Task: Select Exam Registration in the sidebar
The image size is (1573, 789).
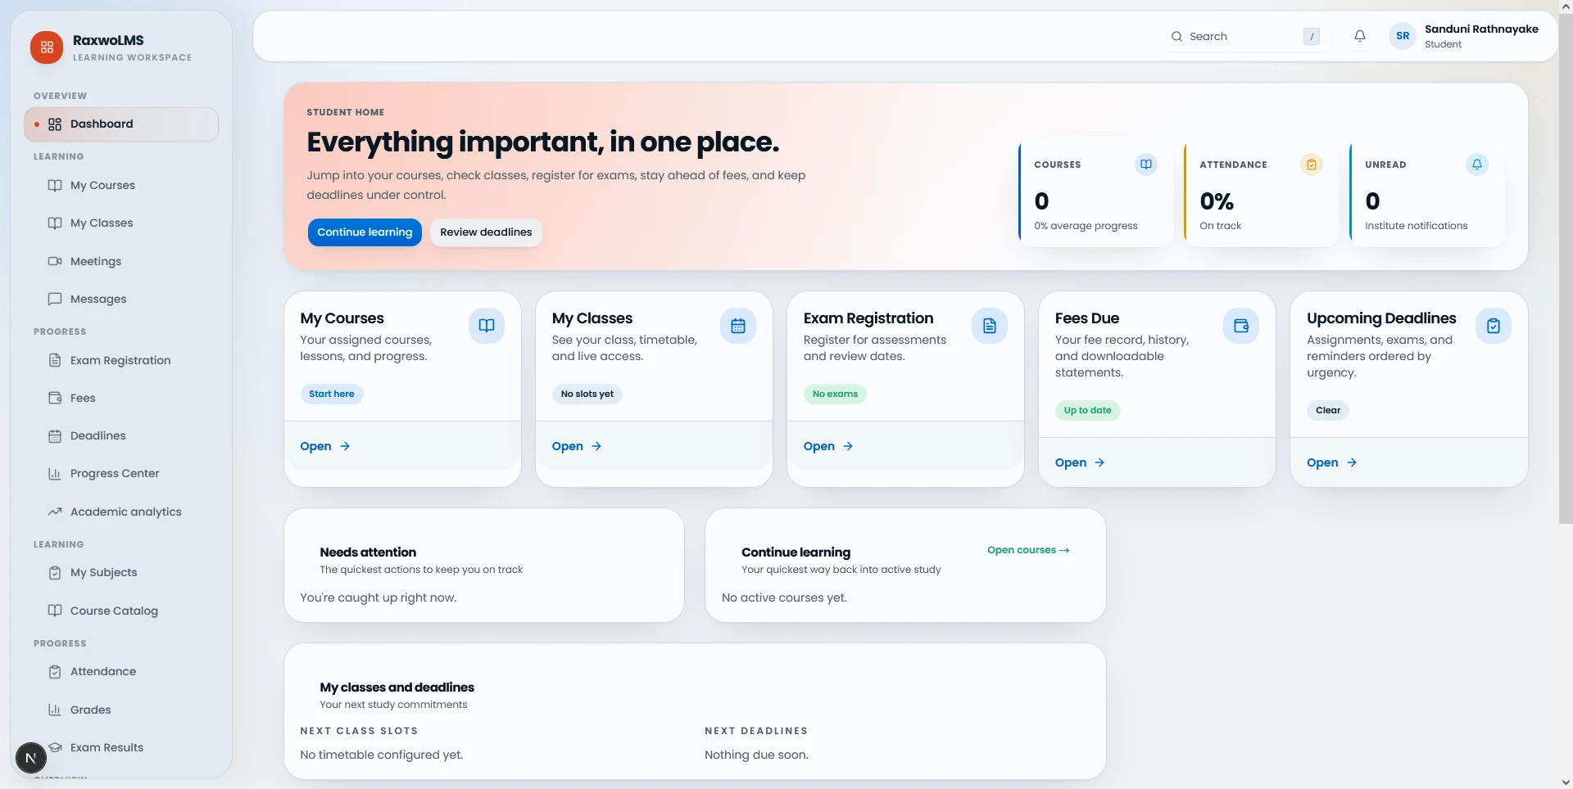Action: pyautogui.click(x=121, y=361)
